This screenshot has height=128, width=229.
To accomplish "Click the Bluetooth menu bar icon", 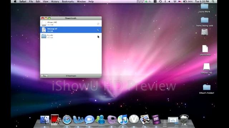I will 165,1.
